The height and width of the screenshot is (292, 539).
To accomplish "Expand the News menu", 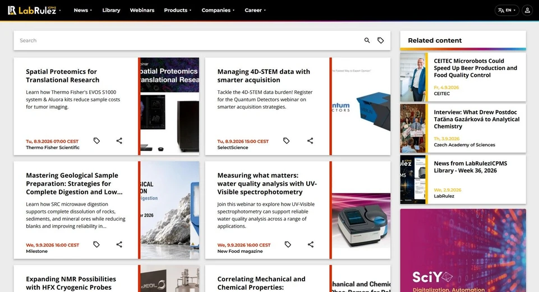I will click(83, 10).
